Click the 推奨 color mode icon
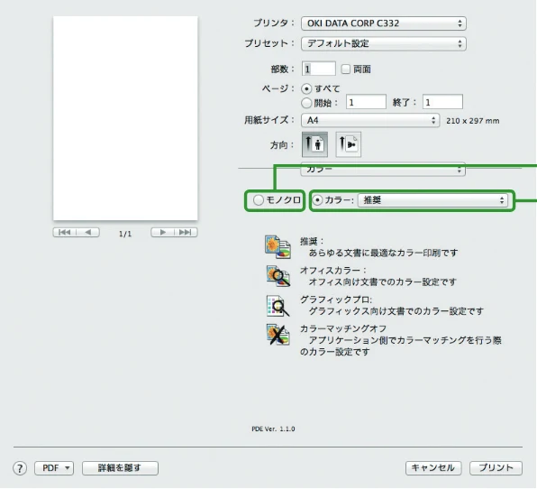This screenshot has height=489, width=537. (278, 247)
